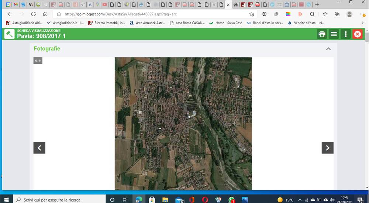Show next photo with right arrow
Screen dimensions: 369x203
point(328,148)
